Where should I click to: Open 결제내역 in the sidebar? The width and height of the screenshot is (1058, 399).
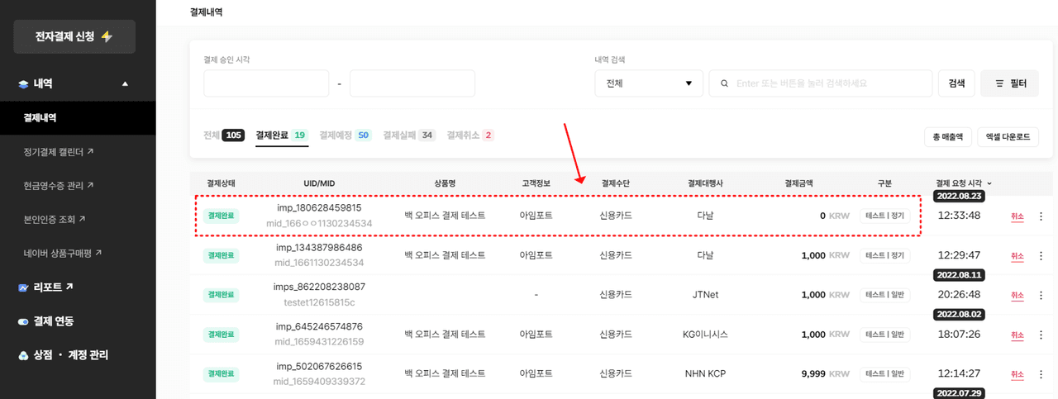pos(41,118)
